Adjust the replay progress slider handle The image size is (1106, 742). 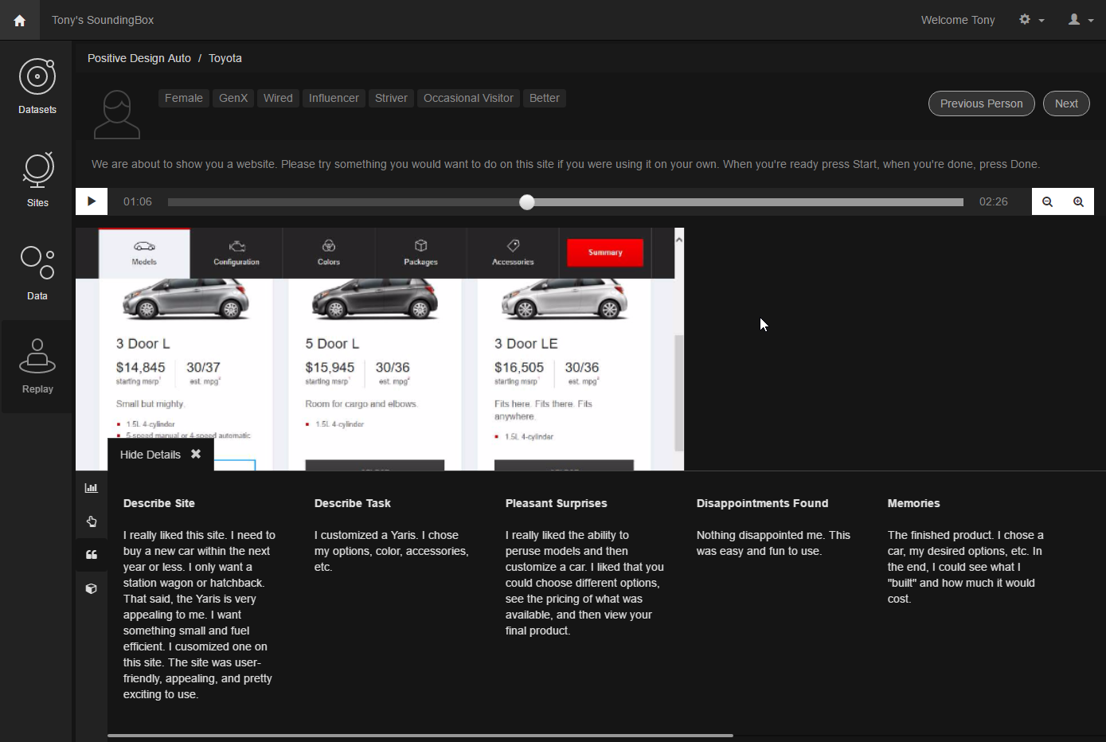(527, 202)
